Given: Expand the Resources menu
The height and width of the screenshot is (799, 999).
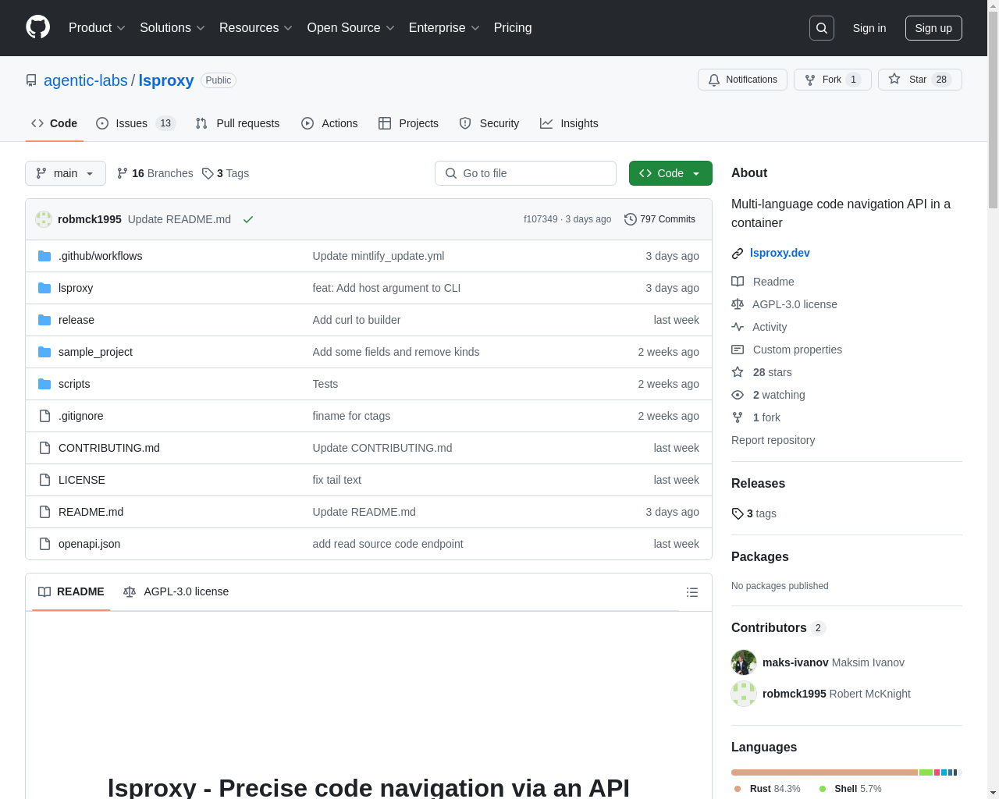Looking at the screenshot, I should coord(256,28).
